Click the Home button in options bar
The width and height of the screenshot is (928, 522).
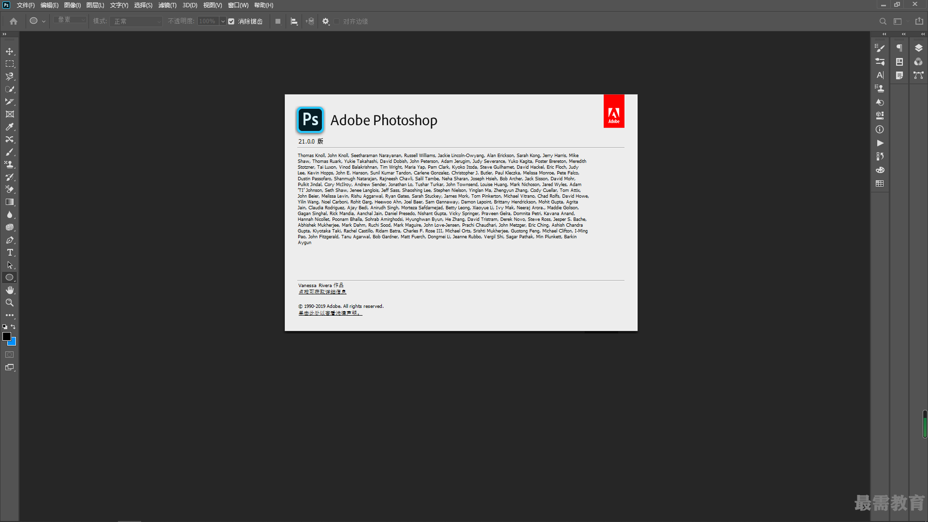14,21
